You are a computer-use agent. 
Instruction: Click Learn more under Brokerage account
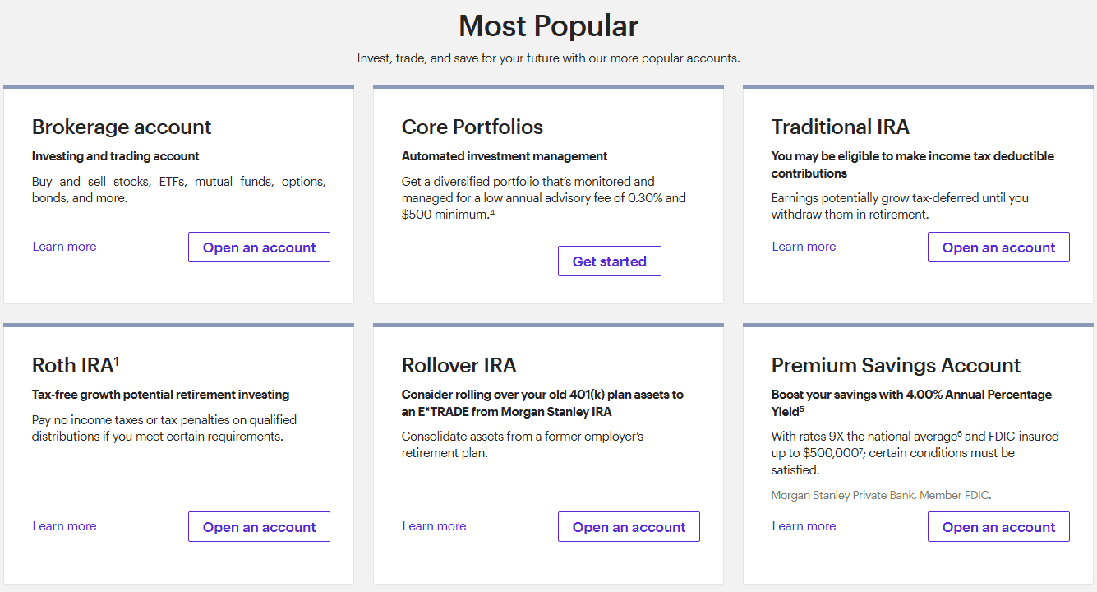pos(64,246)
